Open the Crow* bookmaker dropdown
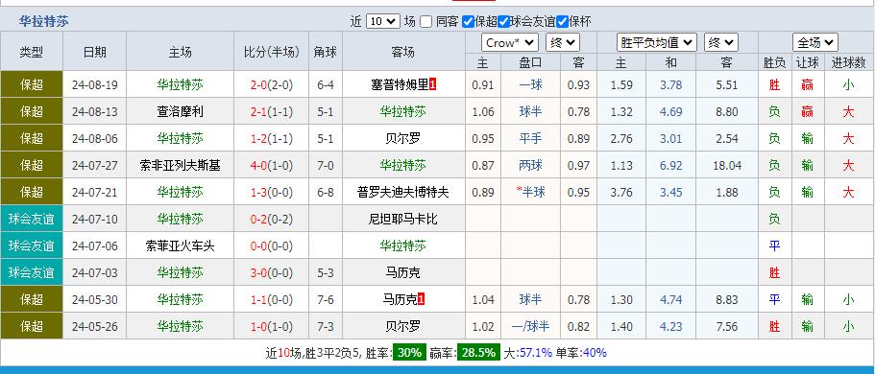The image size is (875, 374). point(509,42)
